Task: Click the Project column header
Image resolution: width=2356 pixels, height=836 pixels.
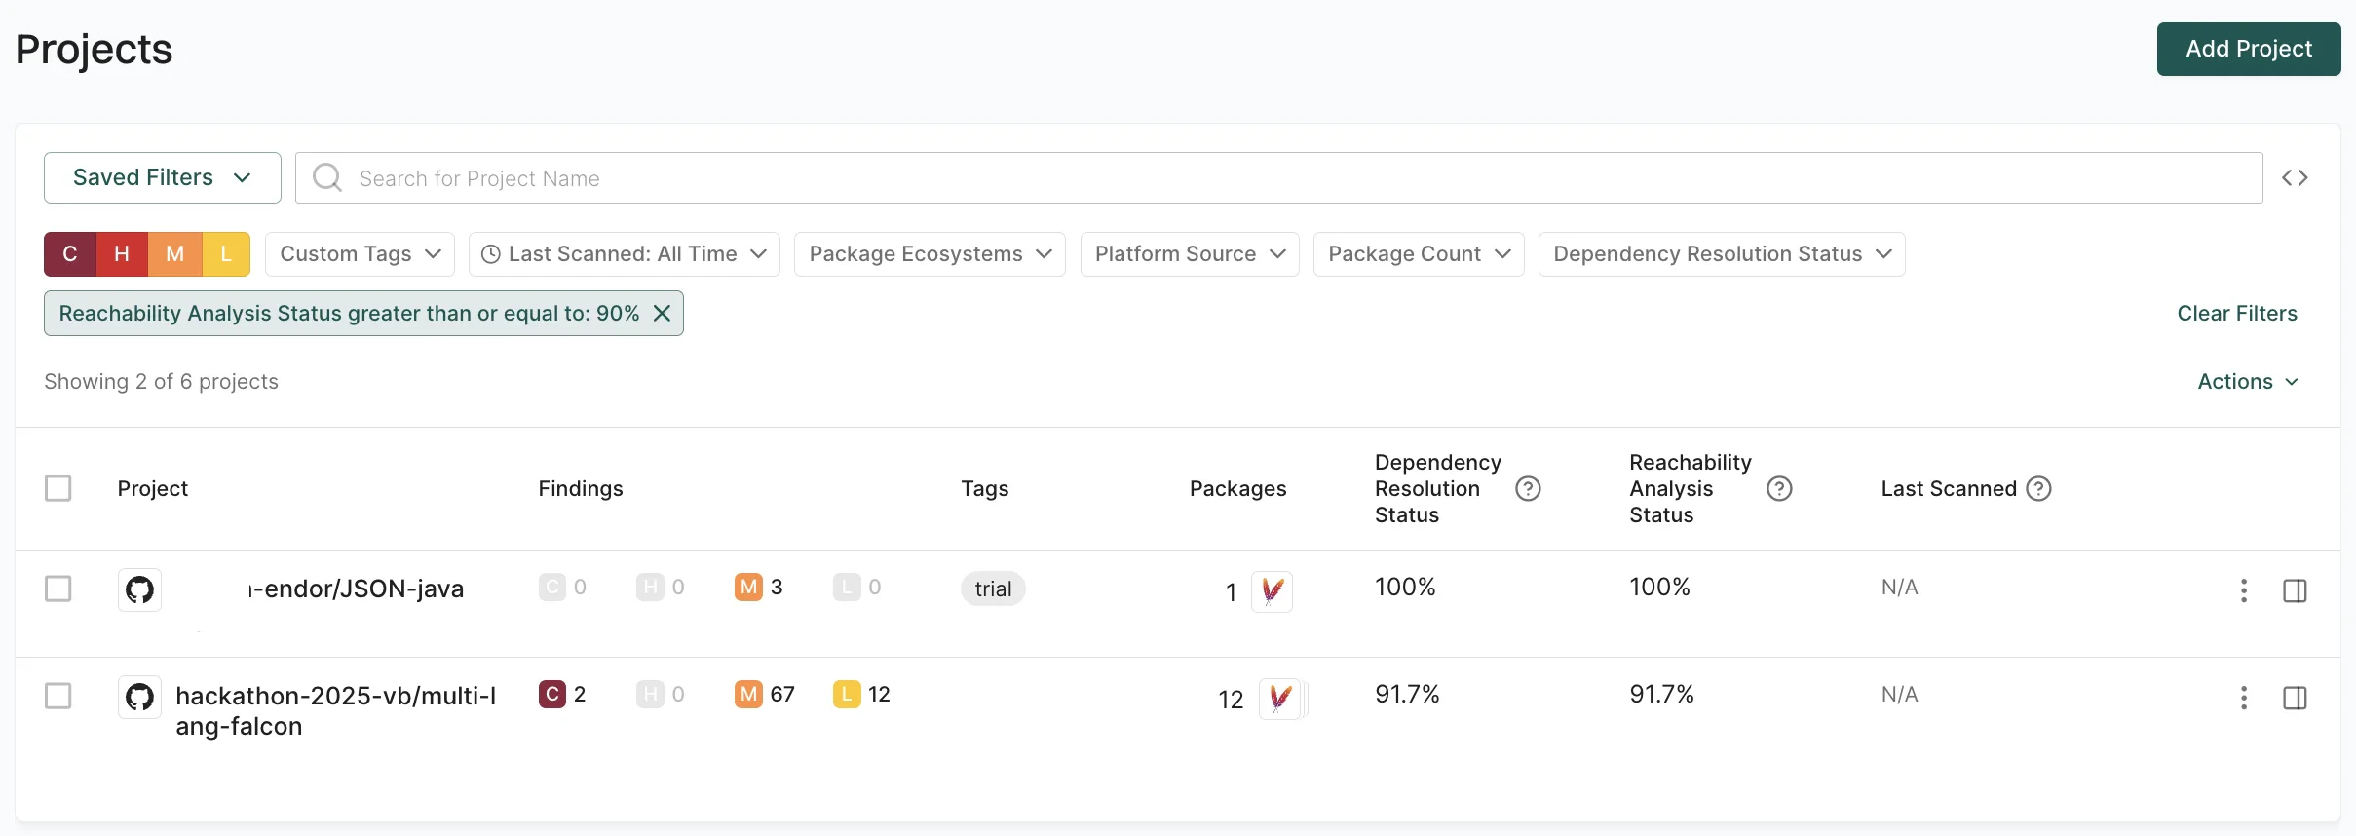Action: (153, 488)
